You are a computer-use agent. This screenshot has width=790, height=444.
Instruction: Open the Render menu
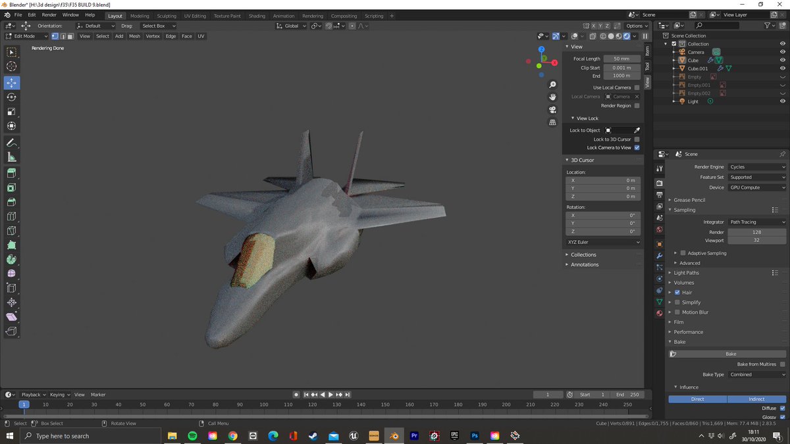pos(49,14)
